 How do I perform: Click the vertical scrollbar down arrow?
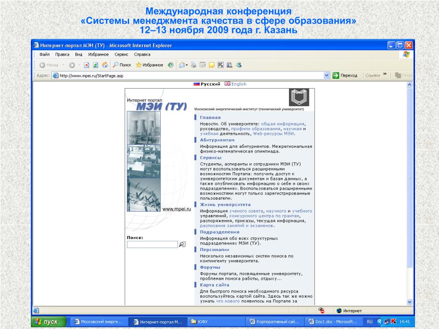409,302
